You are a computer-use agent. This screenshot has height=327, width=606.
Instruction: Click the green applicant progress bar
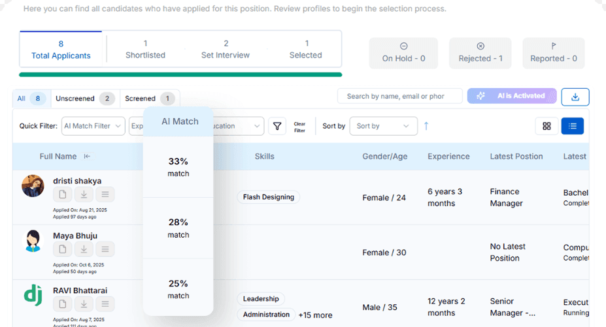coord(180,74)
